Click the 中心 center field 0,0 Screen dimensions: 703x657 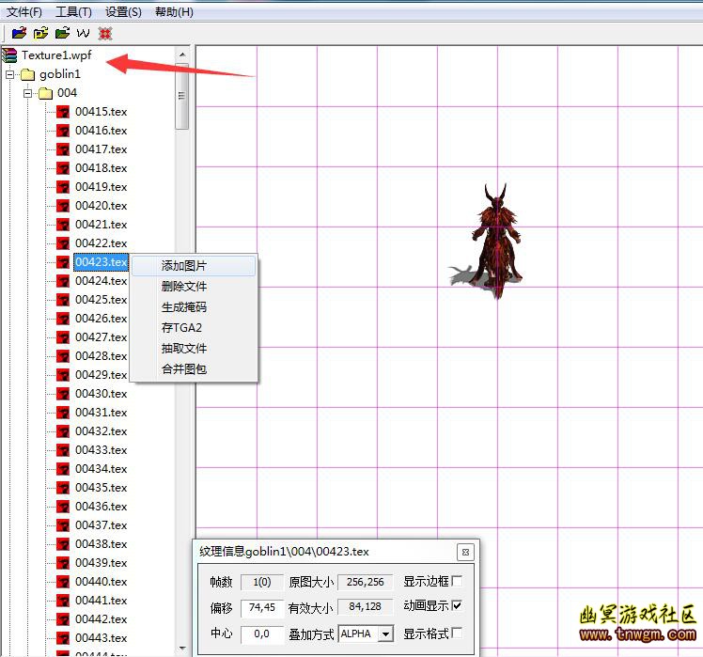(x=262, y=634)
